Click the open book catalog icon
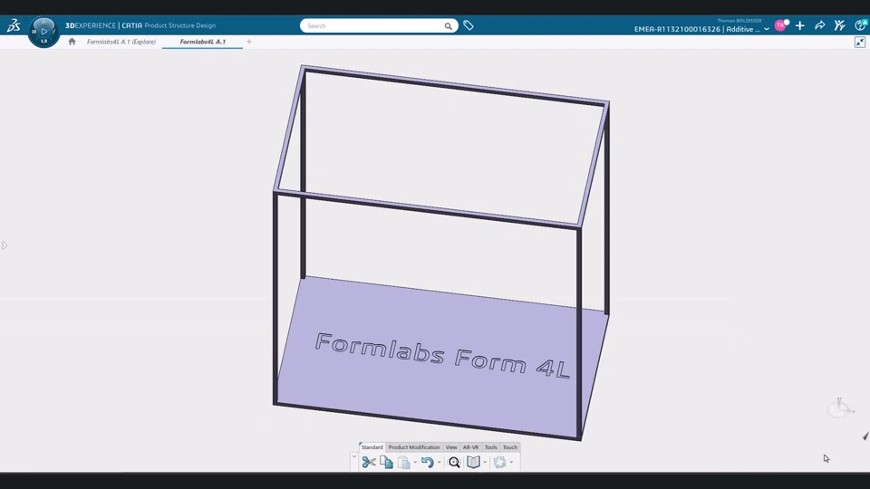870x489 pixels. click(473, 462)
